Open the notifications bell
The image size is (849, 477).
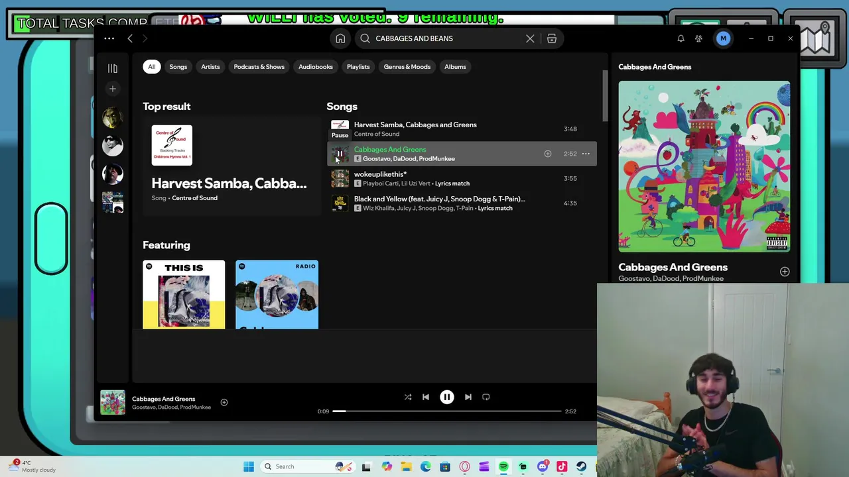(681, 38)
